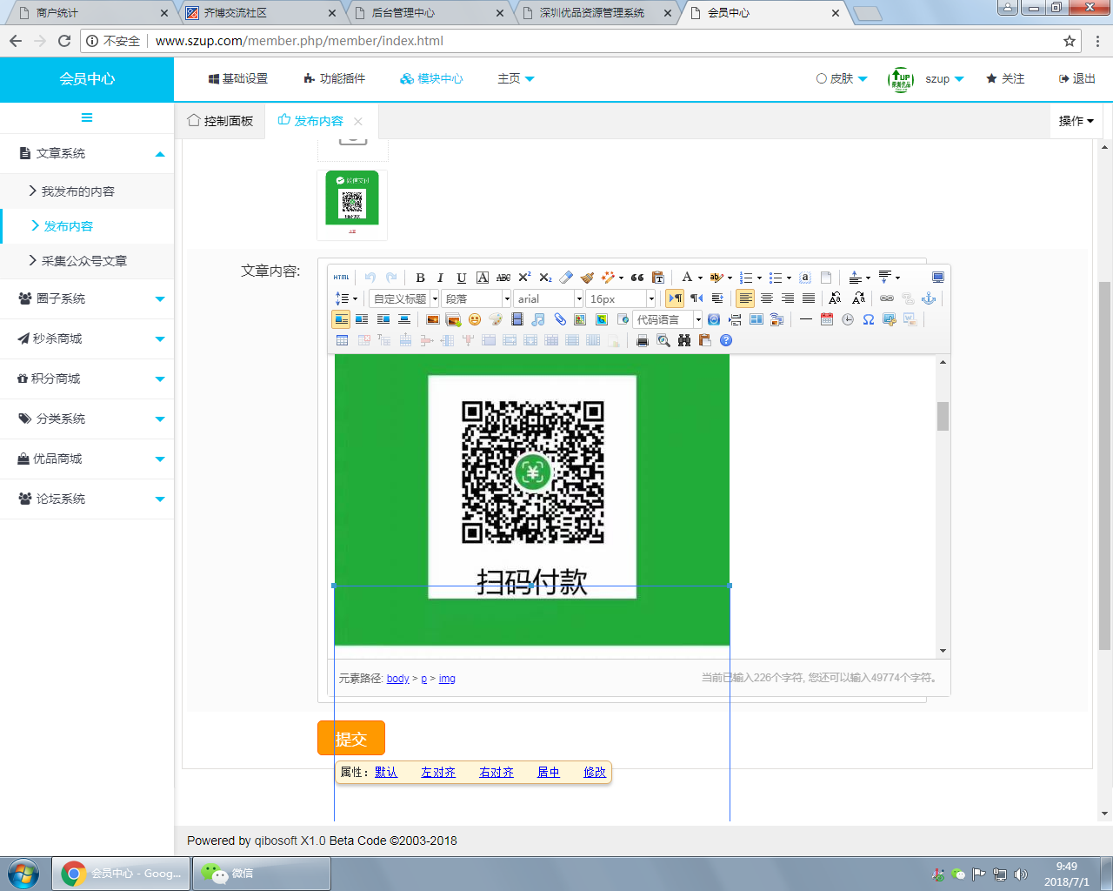Click the print icon in editor toolbar
1113x891 pixels.
(643, 340)
